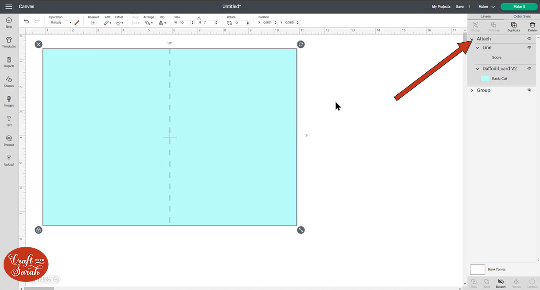This screenshot has width=540, height=290.
Task: Save the project
Action: point(459,7)
